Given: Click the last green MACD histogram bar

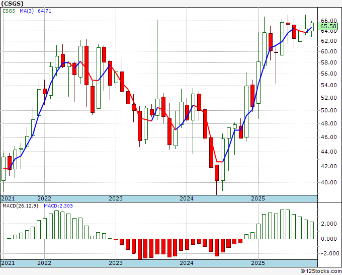Looking at the screenshot, I should pyautogui.click(x=312, y=231).
